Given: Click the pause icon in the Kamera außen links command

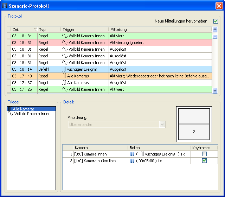Looking at the screenshot, I should [132, 161].
